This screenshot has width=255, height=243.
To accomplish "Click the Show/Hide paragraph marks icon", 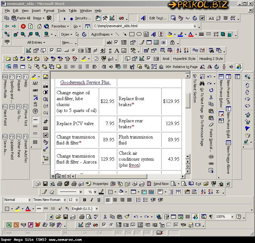I will click(x=211, y=217).
